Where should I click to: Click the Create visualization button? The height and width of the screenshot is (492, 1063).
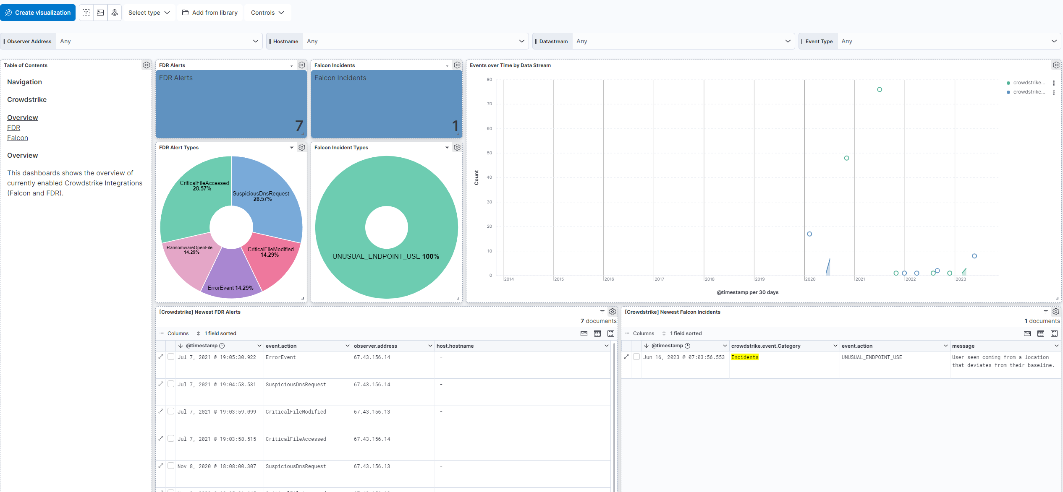click(38, 13)
